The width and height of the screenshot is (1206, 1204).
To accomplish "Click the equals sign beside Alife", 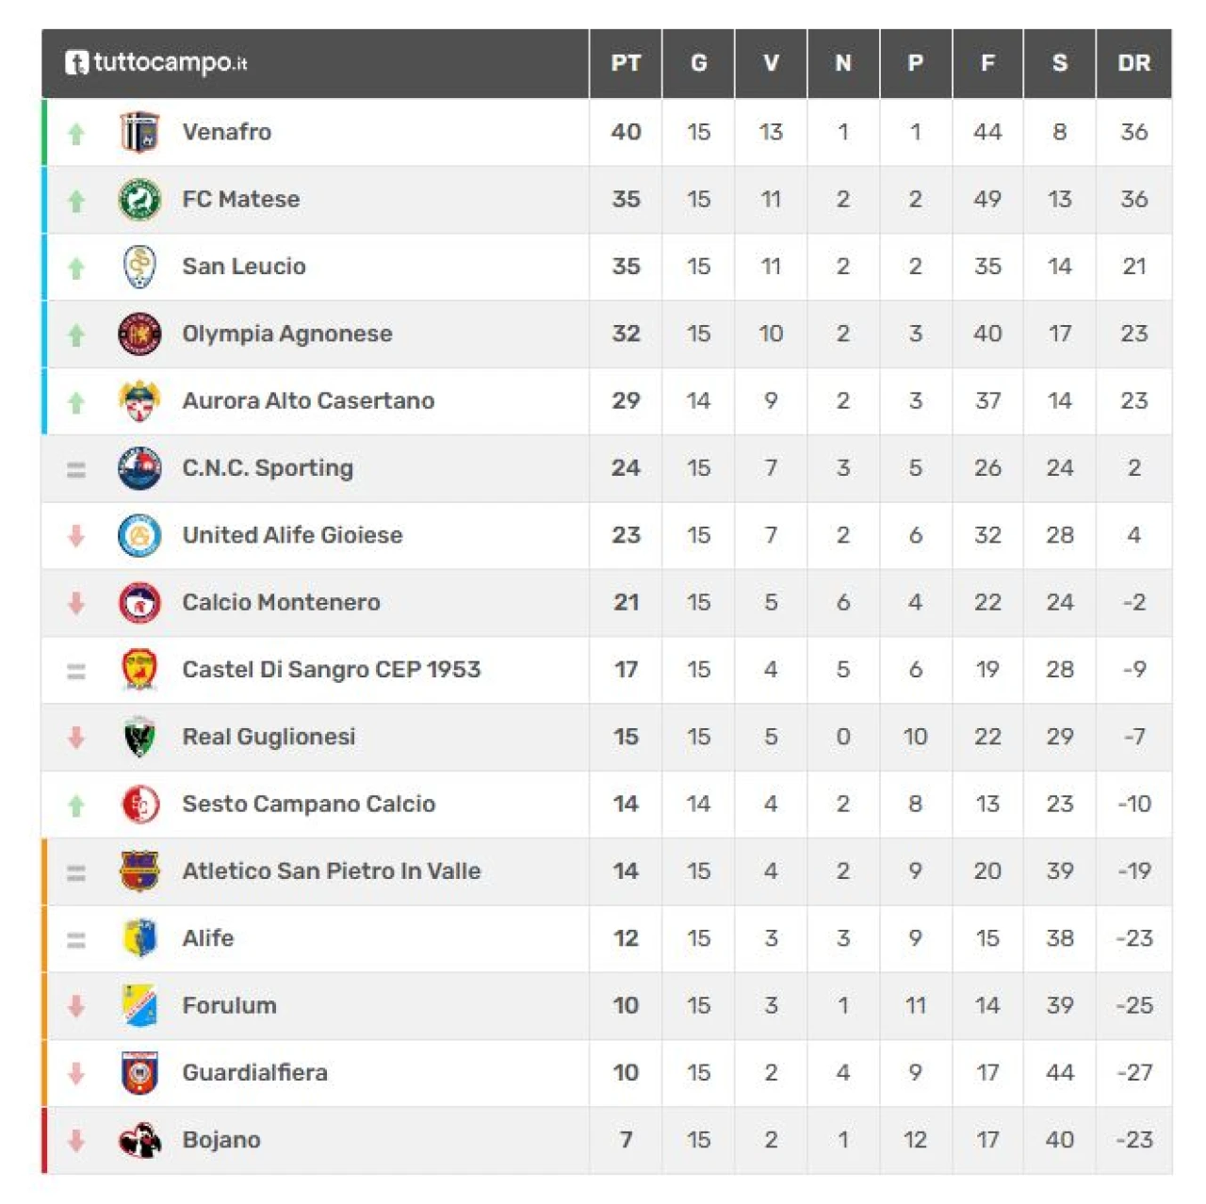I will click(76, 939).
